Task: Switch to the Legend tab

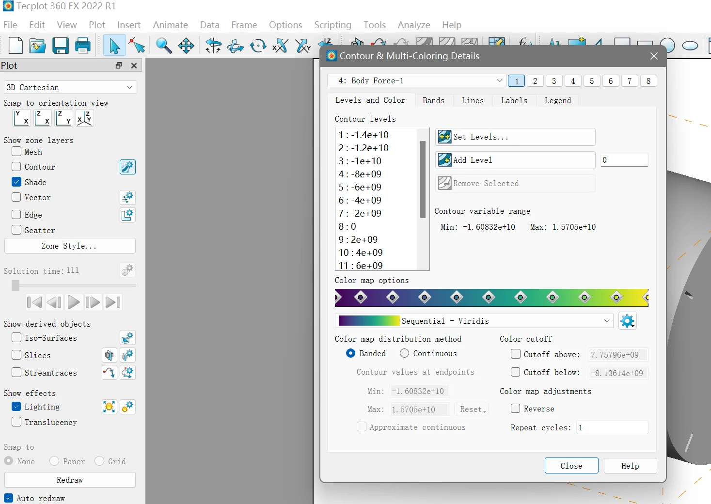Action: (558, 100)
